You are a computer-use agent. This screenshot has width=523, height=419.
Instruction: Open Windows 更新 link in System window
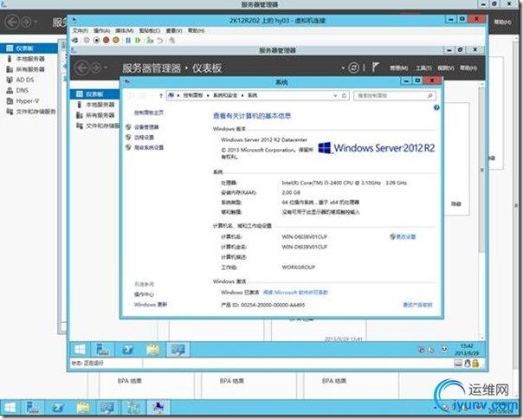click(x=151, y=305)
